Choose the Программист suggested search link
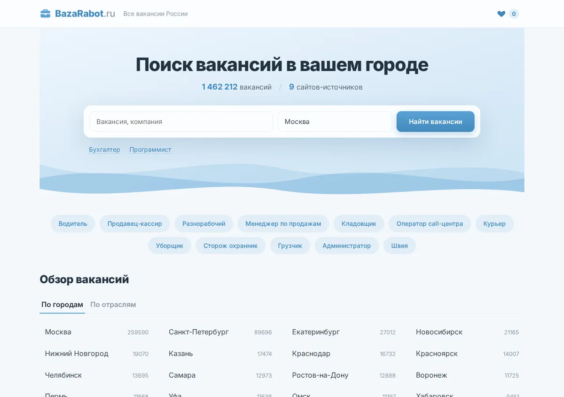Viewport: 564px width, 397px height. click(x=150, y=150)
